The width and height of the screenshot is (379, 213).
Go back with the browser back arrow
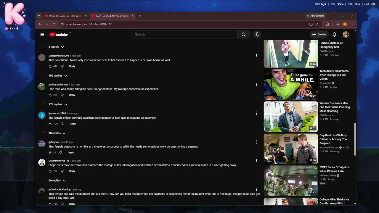pyautogui.click(x=40, y=24)
